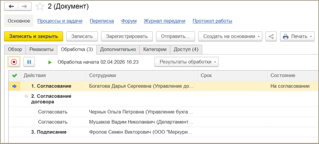Open the Дополнительно tab

click(118, 49)
